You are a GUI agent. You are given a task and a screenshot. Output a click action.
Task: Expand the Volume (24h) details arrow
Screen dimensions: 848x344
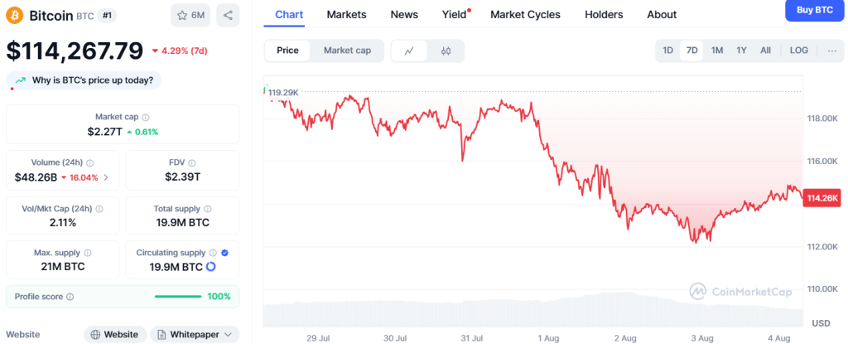pyautogui.click(x=105, y=177)
